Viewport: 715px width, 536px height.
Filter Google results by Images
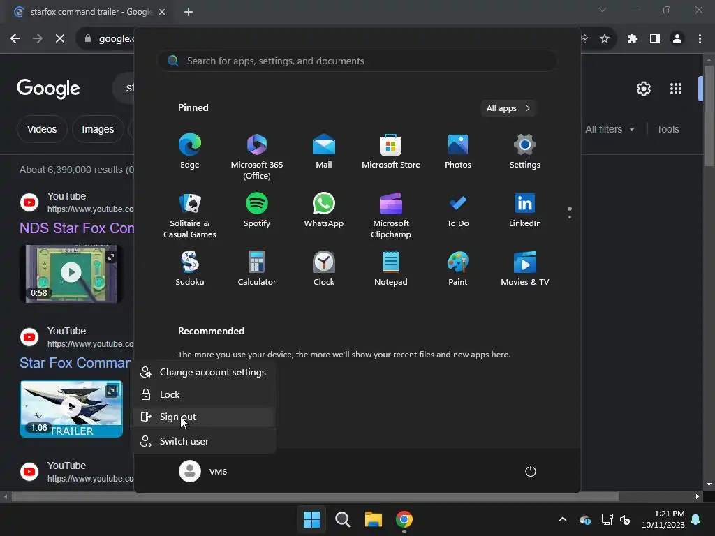coord(98,129)
